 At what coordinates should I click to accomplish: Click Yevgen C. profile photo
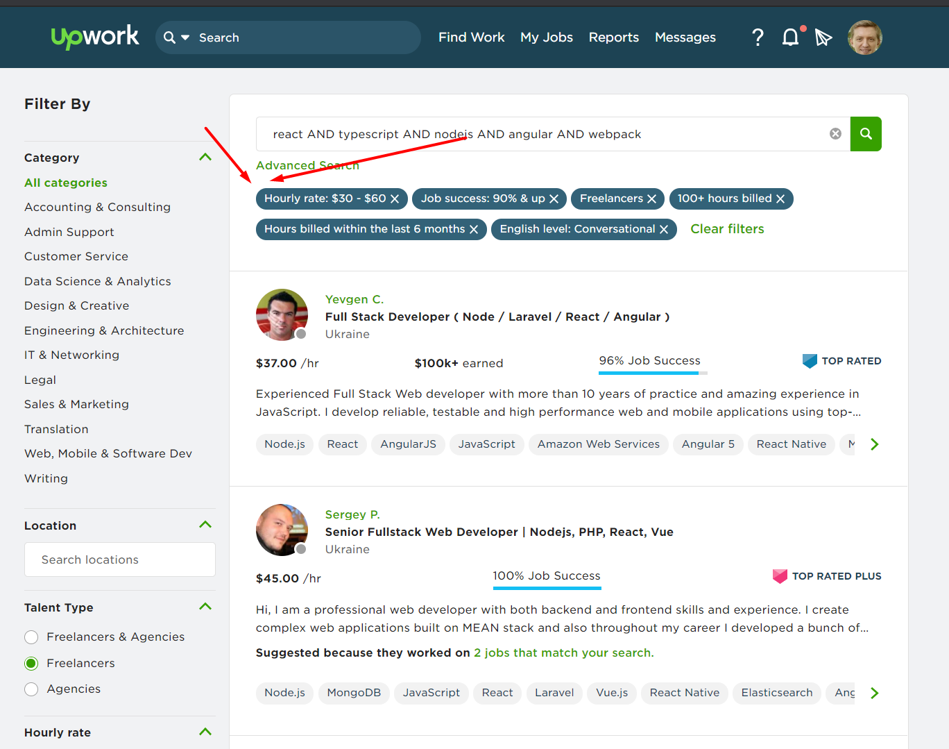click(x=282, y=314)
